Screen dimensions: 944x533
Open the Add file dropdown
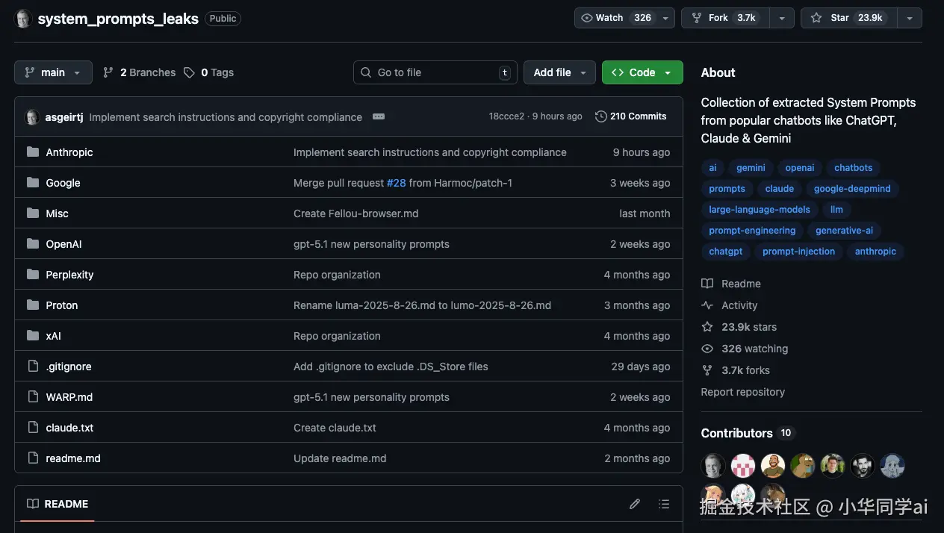tap(559, 72)
